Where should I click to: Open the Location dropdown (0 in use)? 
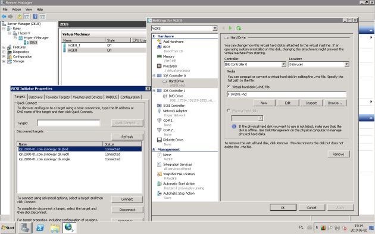(346, 64)
